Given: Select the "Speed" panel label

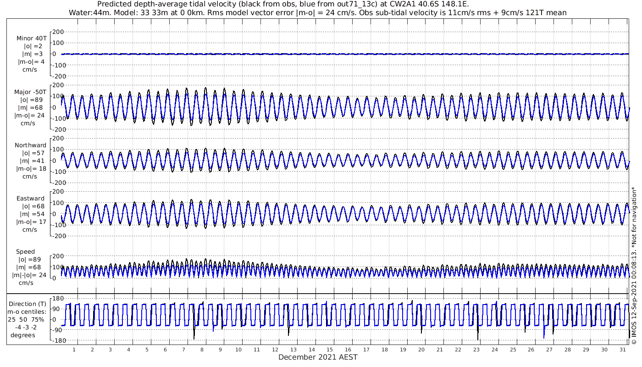Looking at the screenshot, I should click(25, 252).
